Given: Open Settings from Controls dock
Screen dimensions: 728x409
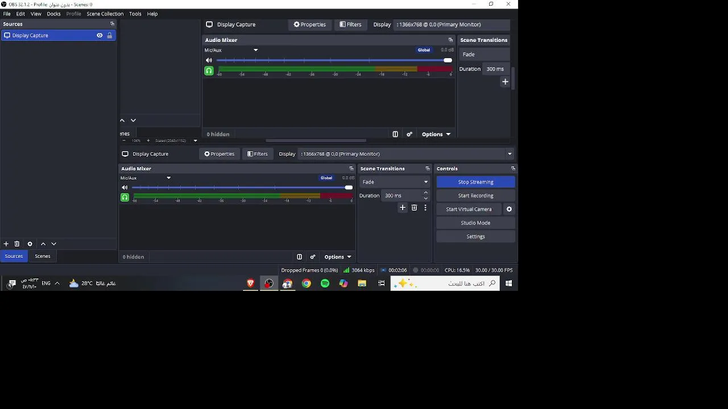Looking at the screenshot, I should tap(475, 236).
